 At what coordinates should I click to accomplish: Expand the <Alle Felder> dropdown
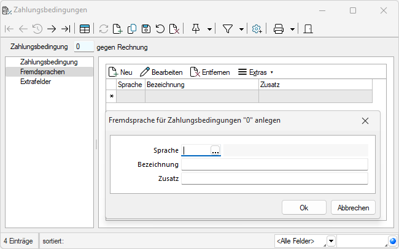[x=331, y=241]
